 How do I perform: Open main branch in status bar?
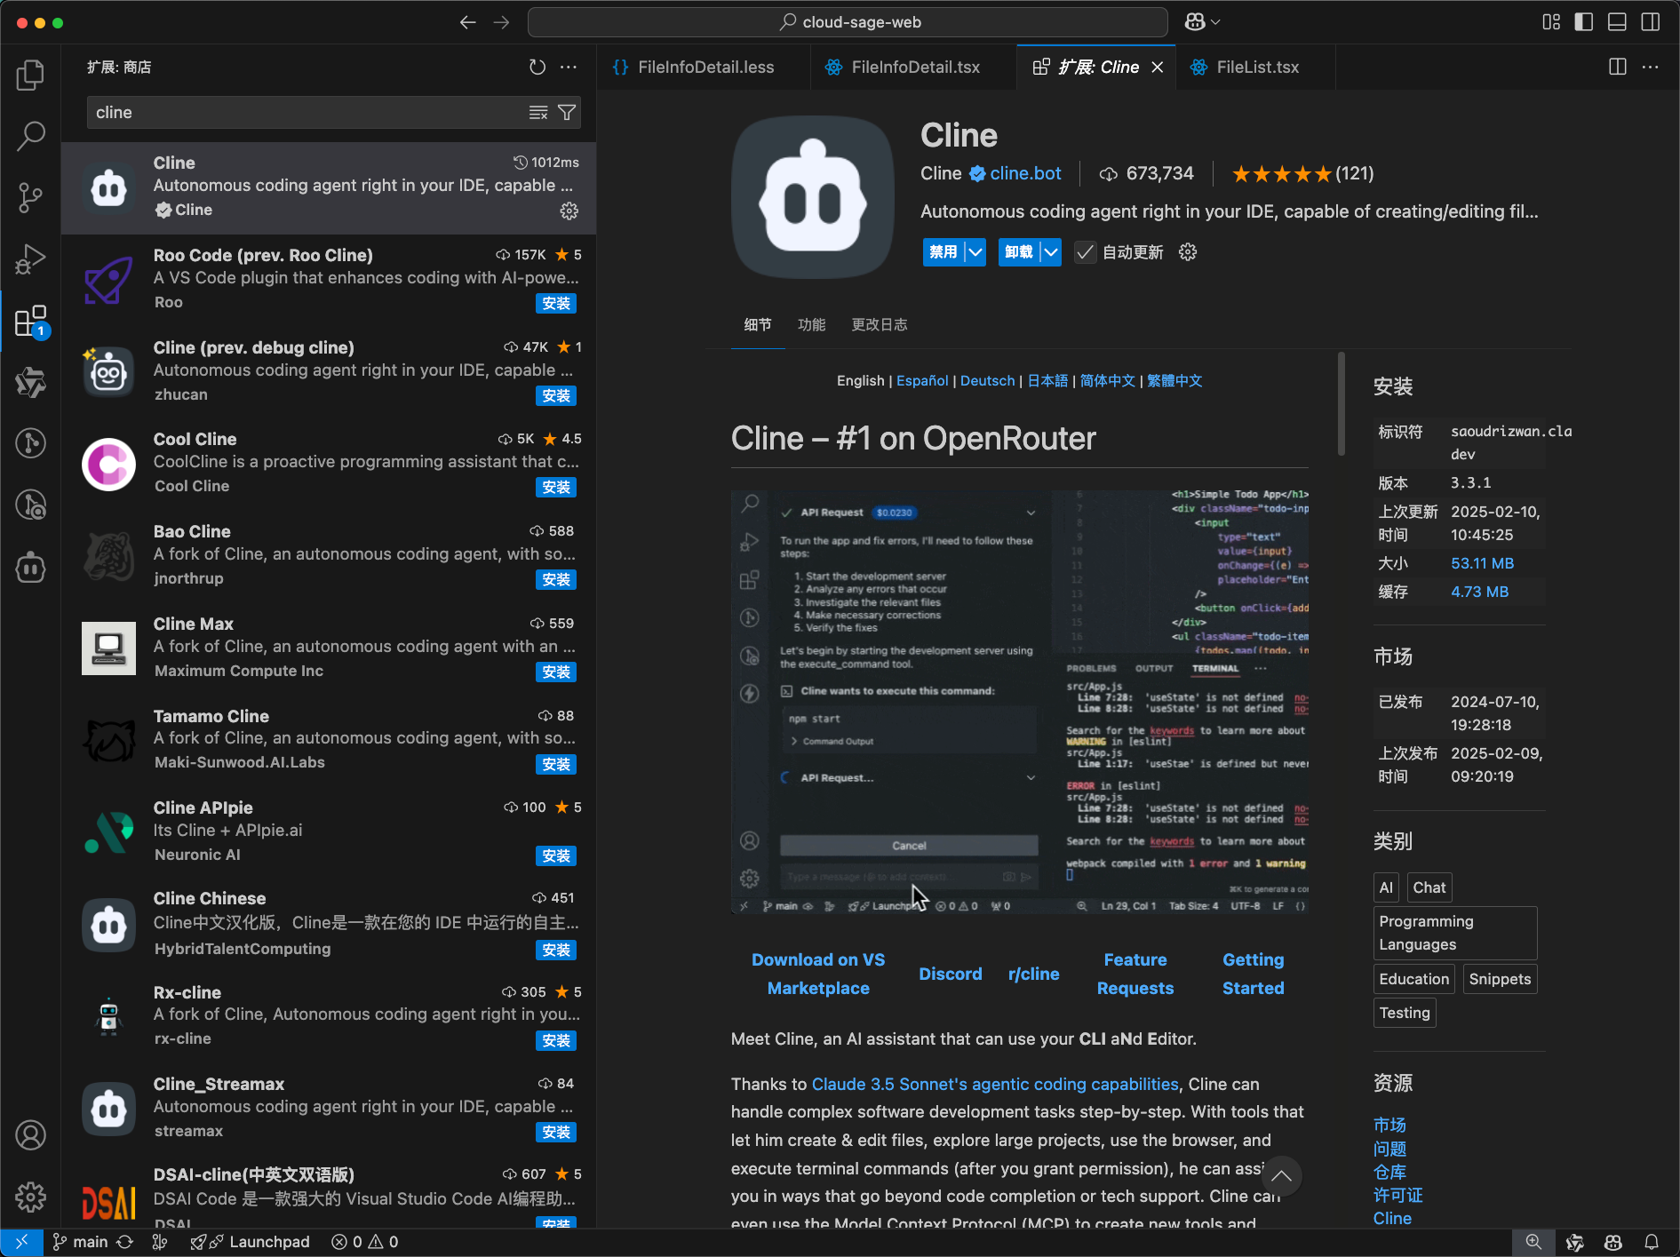point(80,1242)
